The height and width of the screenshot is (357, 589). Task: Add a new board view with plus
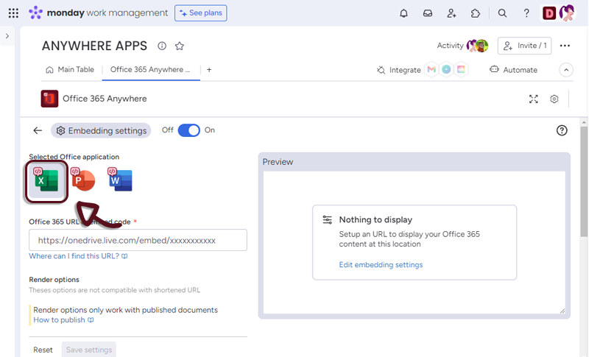(x=209, y=70)
